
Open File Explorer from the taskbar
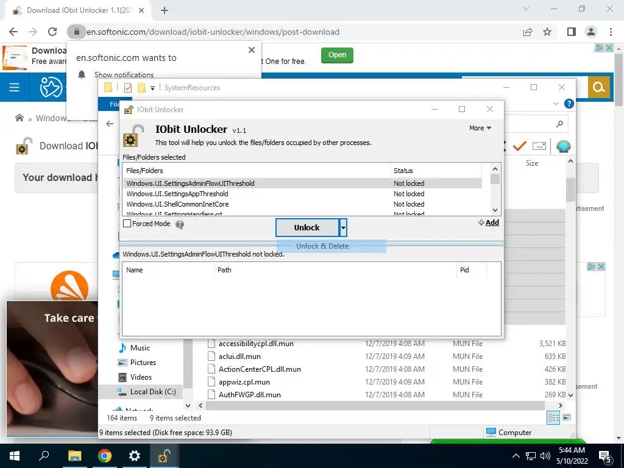[x=74, y=456]
